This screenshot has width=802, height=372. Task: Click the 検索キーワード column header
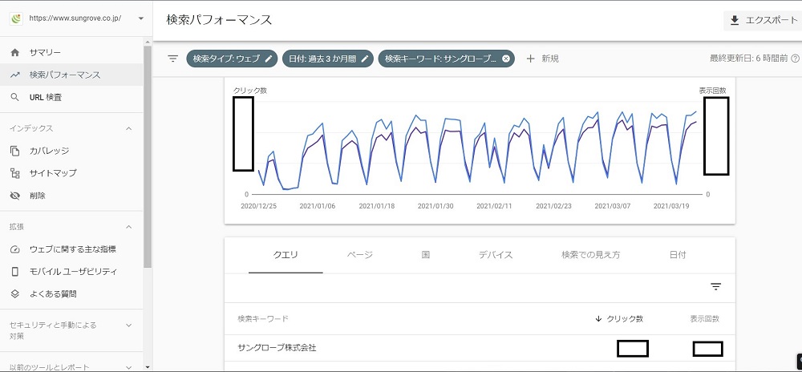tap(263, 319)
